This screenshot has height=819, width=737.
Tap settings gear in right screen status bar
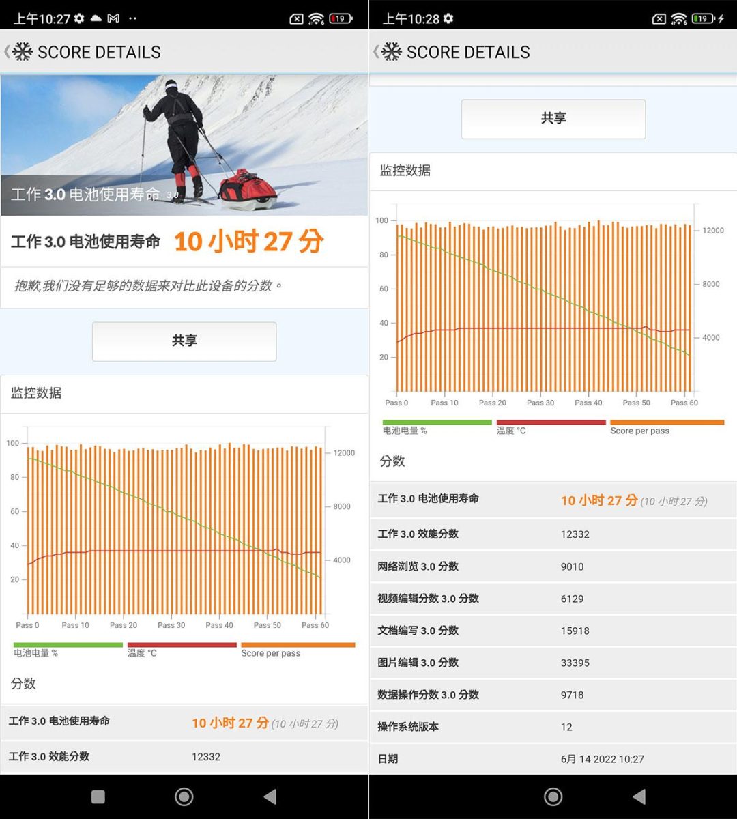[x=448, y=18]
